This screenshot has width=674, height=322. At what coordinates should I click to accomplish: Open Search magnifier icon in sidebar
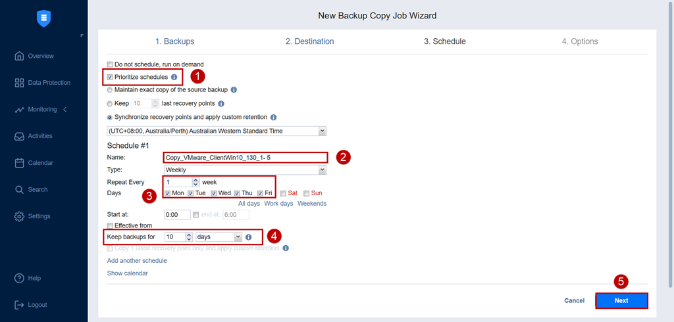(19, 189)
